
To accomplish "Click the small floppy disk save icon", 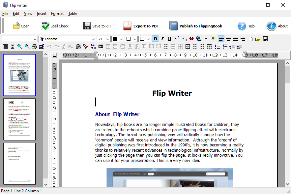I will [x=265, y=39].
